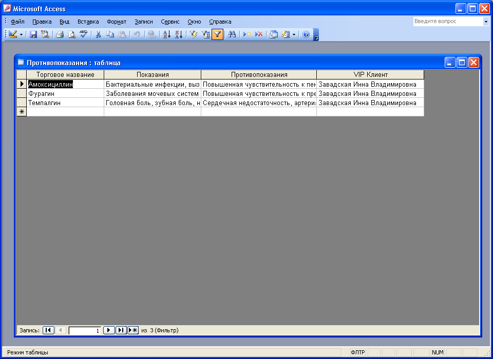493x359 pixels.
Task: Expand the help question dropdown arrow
Action: click(x=486, y=22)
